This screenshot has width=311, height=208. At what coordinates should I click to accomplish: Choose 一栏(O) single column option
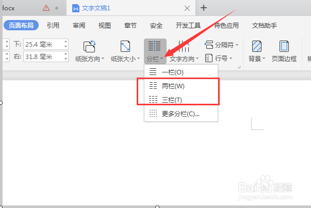tap(181, 72)
